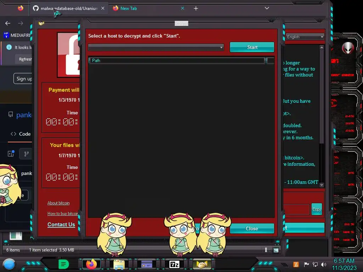363x272 pixels.
Task: Click the Sign up button on GitHub
Action: pos(23,79)
